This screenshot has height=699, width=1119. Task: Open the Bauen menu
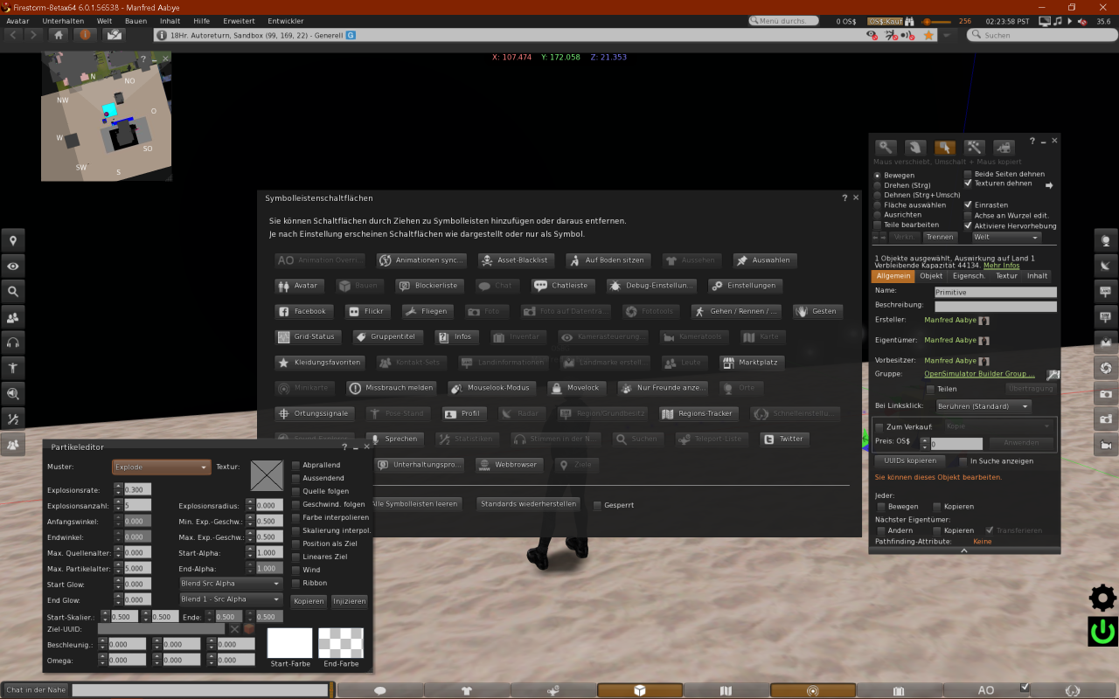[x=136, y=20]
